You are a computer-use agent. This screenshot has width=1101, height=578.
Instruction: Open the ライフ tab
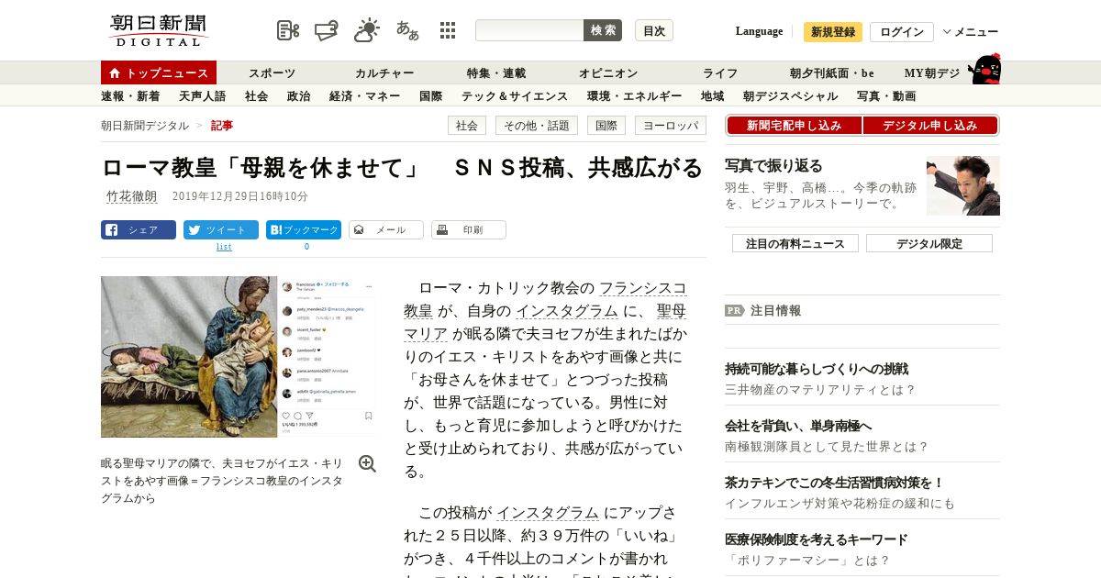(720, 72)
